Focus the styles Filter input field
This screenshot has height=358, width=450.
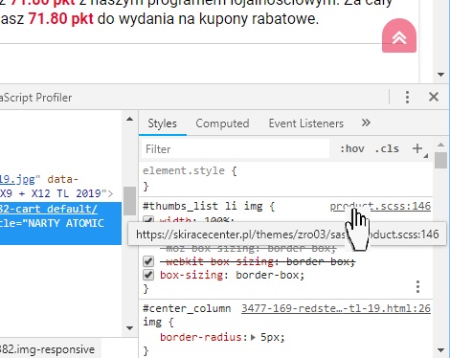(236, 149)
